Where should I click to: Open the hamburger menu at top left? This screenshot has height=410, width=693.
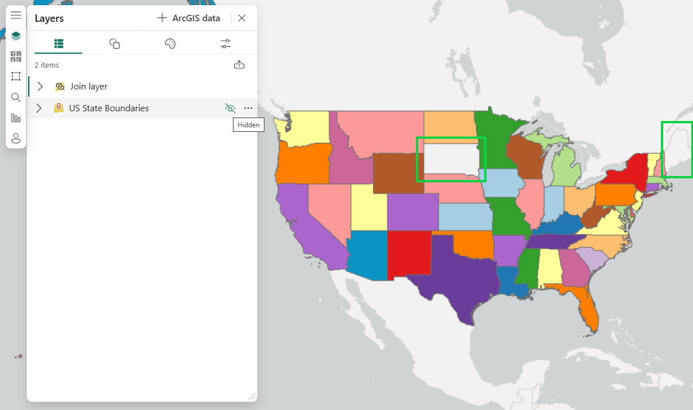point(15,14)
